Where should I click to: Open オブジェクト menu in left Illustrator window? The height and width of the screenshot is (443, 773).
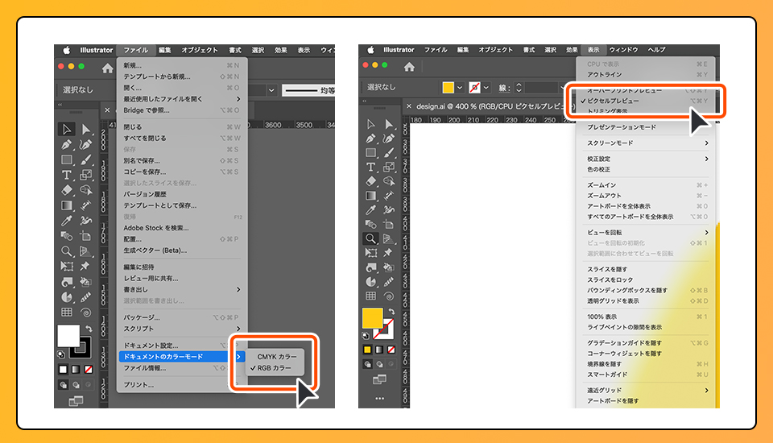(199, 50)
